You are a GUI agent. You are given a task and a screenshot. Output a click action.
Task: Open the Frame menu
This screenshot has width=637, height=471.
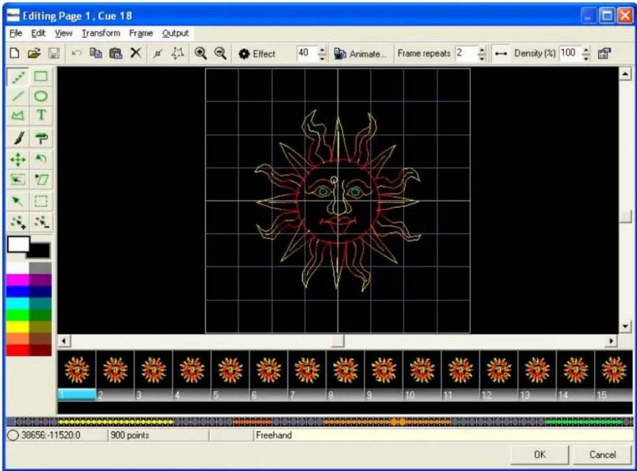click(x=141, y=33)
